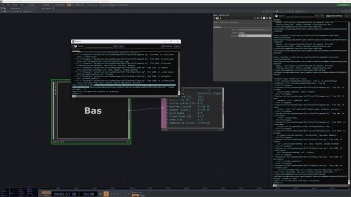Open Python help icon in parameter panel
351x197 pixels.
[217, 18]
